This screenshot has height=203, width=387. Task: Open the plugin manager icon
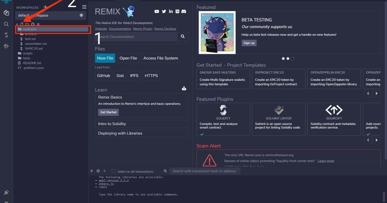6,193
